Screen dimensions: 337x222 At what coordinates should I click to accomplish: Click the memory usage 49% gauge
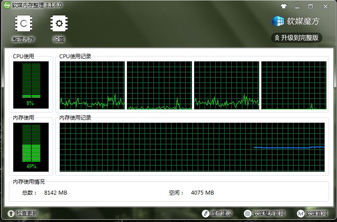pos(31,147)
